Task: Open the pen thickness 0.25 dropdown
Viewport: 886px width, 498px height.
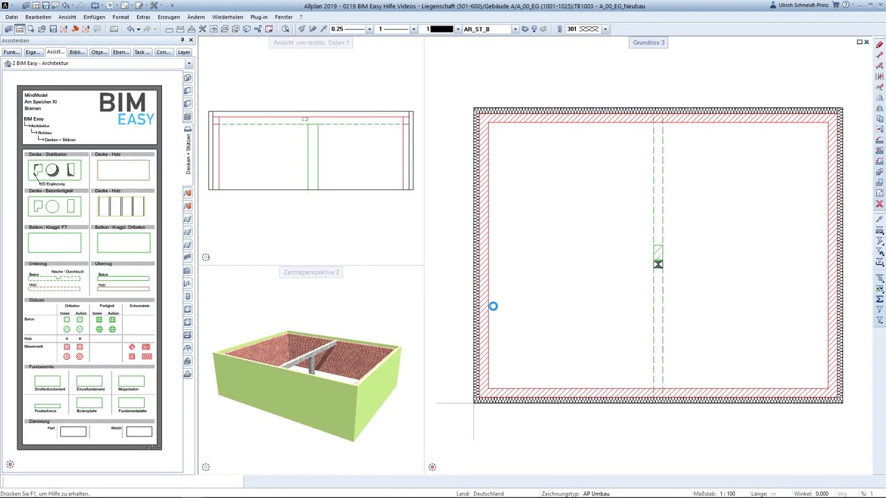Action: (x=369, y=29)
